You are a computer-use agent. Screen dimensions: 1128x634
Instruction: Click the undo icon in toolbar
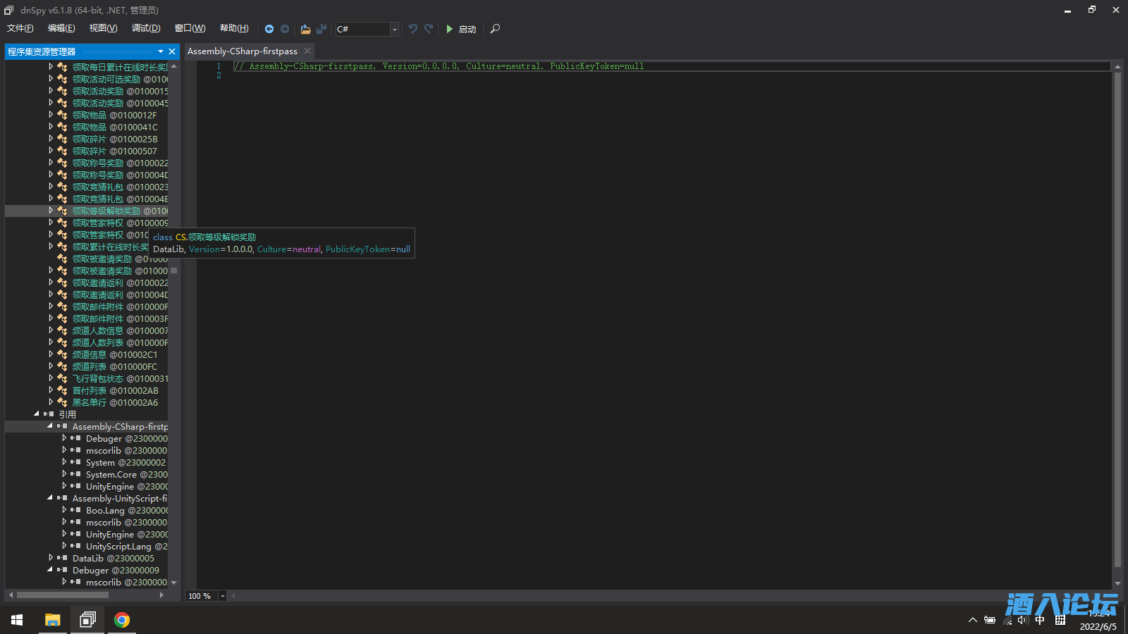pos(413,29)
